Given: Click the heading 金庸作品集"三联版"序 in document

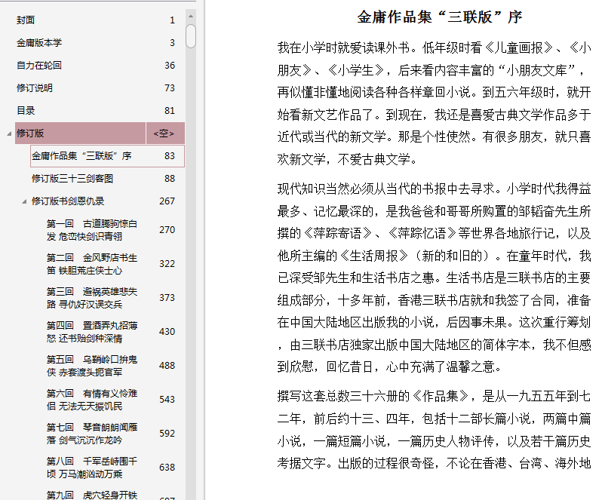Looking at the screenshot, I should tap(440, 17).
